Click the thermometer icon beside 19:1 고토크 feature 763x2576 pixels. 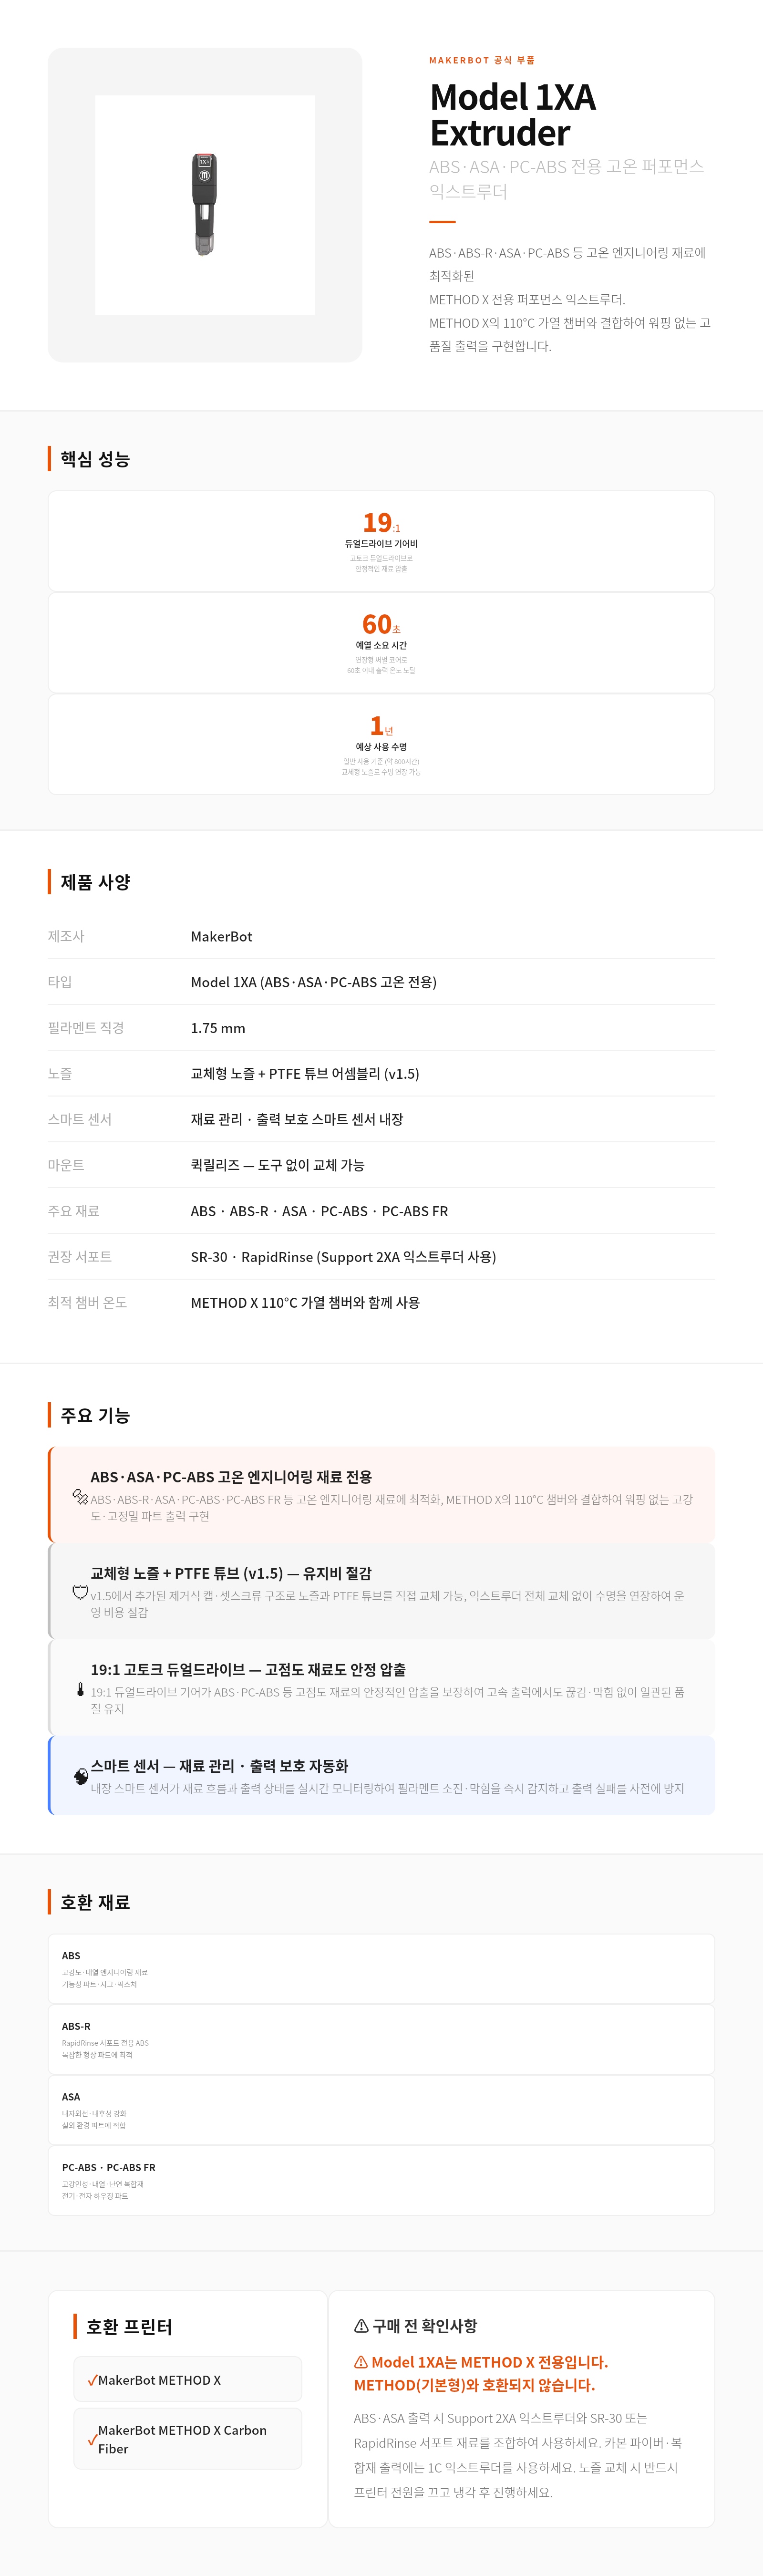80,1689
